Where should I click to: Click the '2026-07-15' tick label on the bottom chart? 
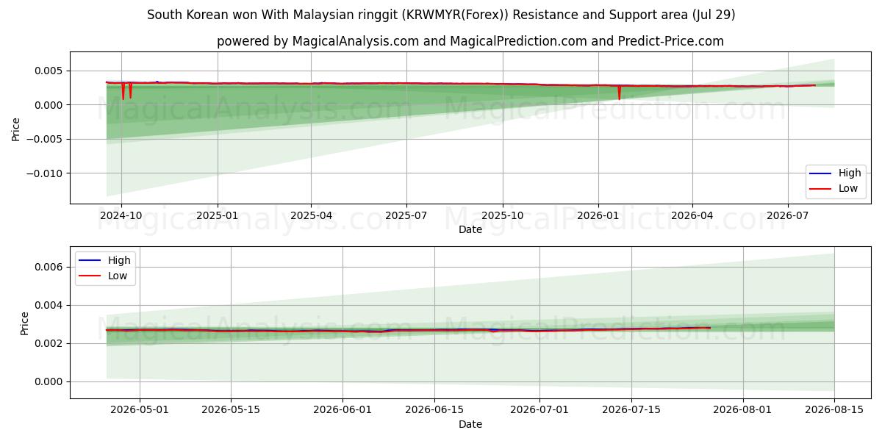[631, 411]
